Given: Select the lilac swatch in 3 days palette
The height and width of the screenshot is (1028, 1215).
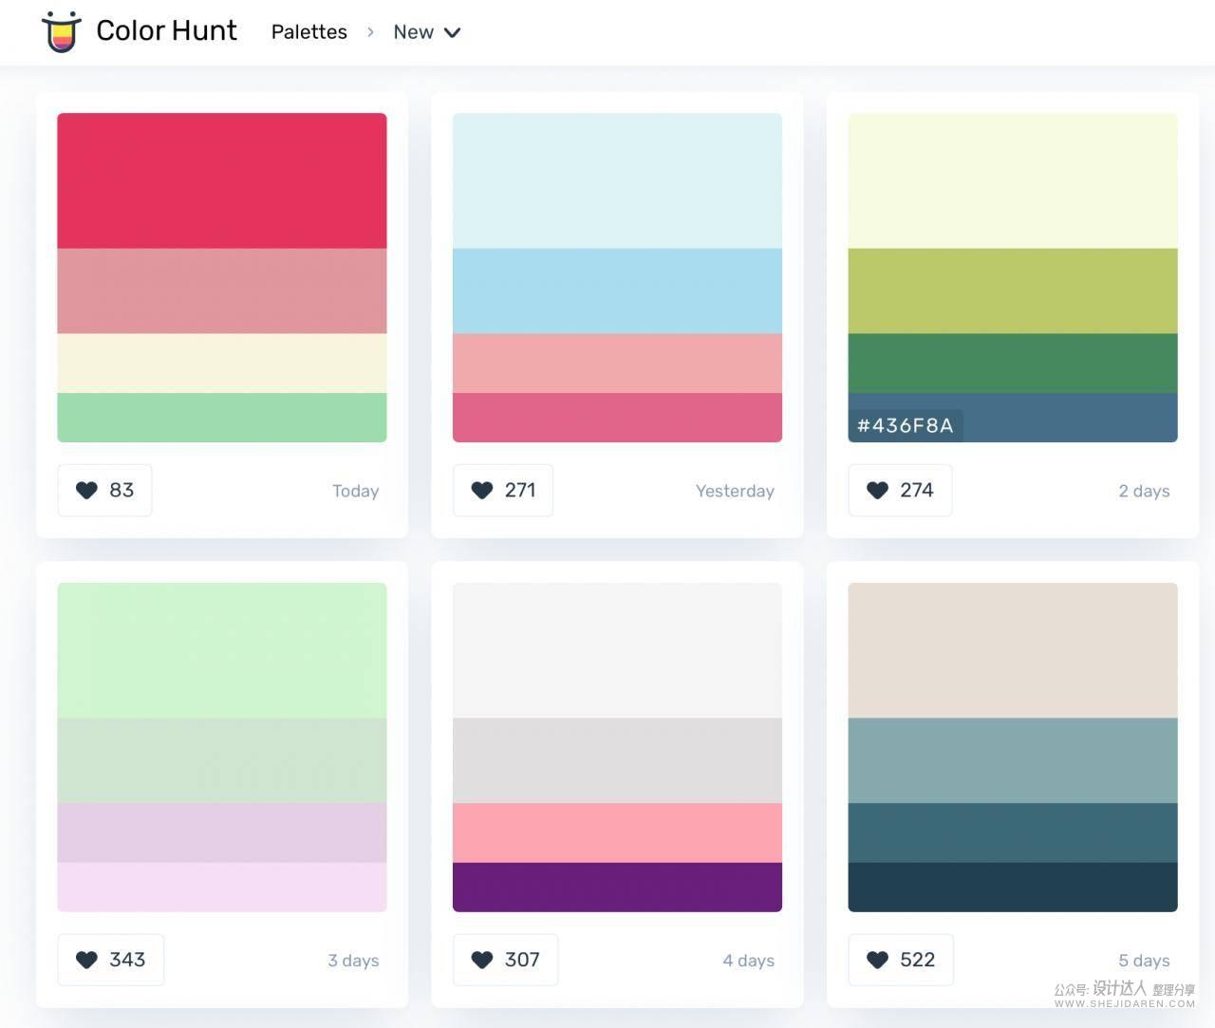Looking at the screenshot, I should pyautogui.click(x=222, y=833).
